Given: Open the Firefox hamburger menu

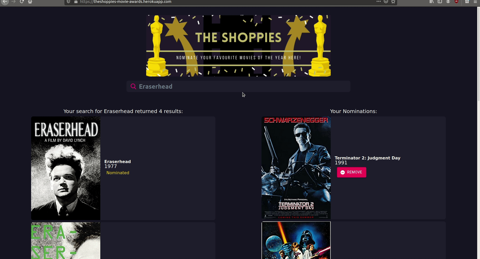Looking at the screenshot, I should click(x=475, y=2).
